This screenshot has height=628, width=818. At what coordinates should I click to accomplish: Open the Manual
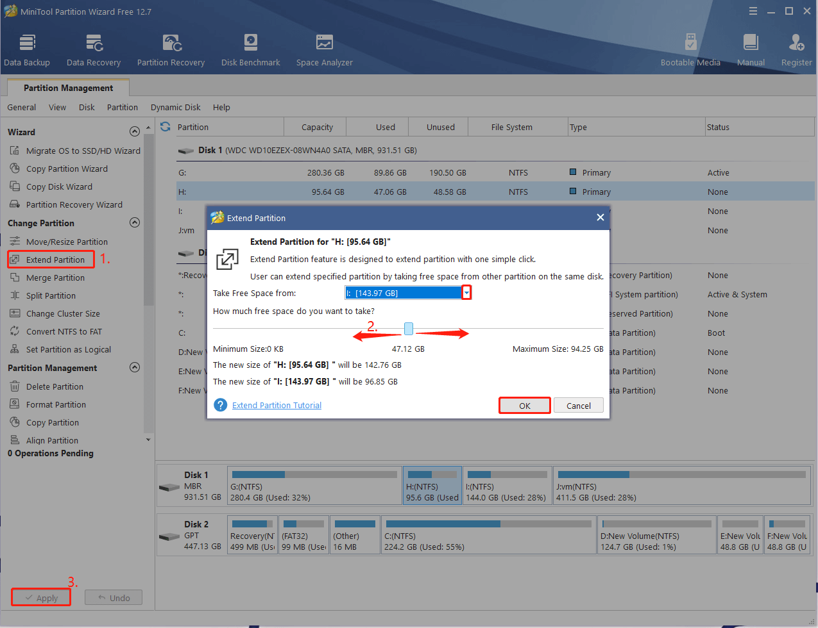point(751,50)
